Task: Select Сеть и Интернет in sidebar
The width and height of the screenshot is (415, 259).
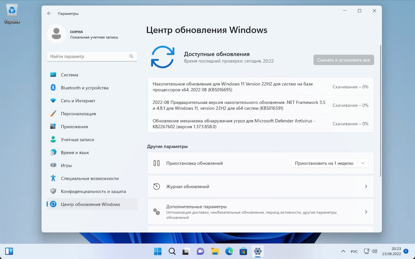Action: coord(92,101)
